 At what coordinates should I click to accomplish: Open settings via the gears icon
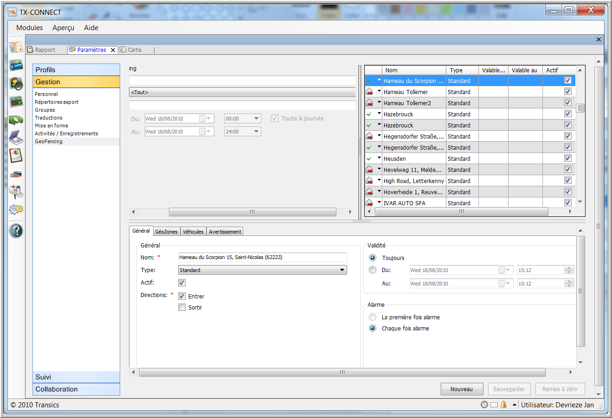[x=16, y=209]
